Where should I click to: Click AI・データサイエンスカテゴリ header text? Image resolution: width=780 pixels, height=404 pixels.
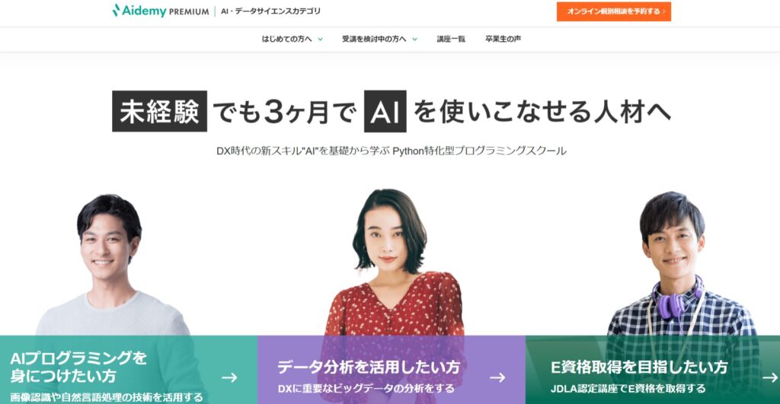(x=270, y=11)
